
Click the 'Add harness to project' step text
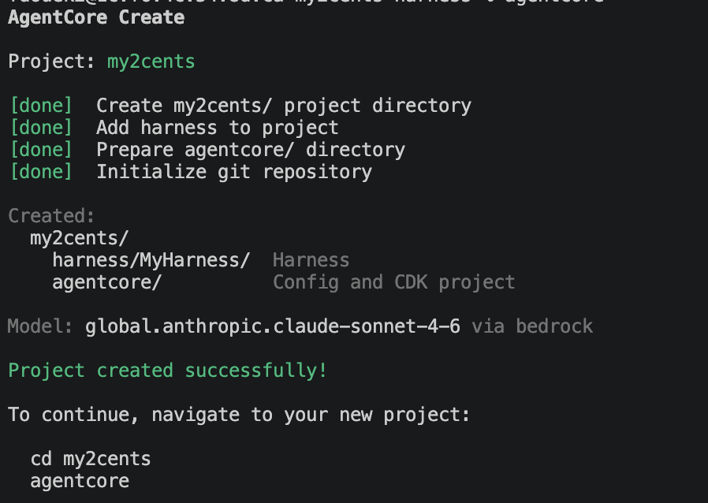pyautogui.click(x=217, y=128)
